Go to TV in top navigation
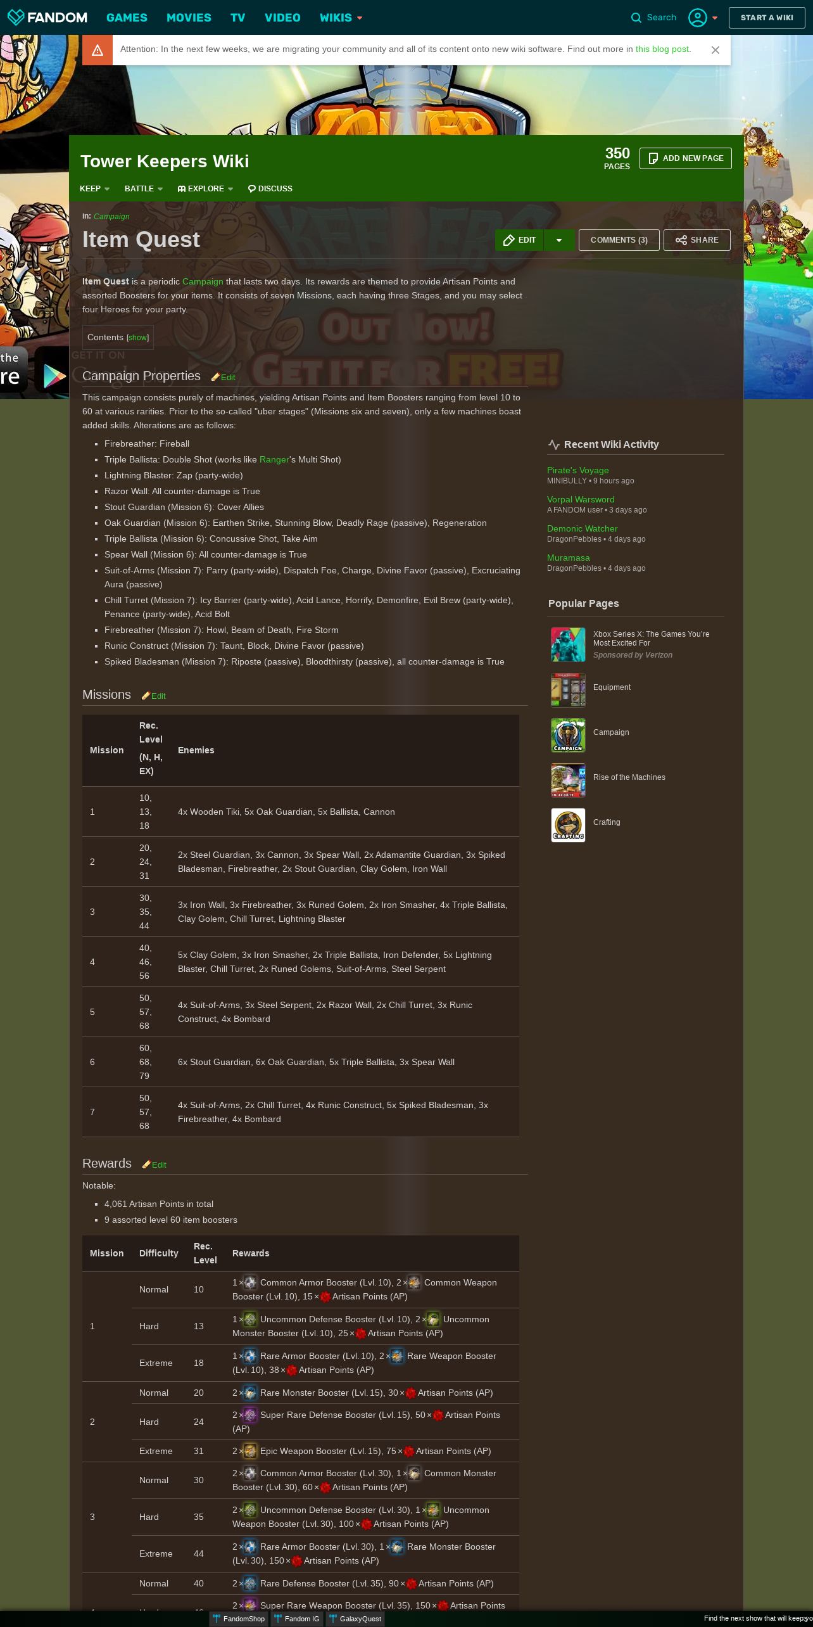 pyautogui.click(x=238, y=18)
